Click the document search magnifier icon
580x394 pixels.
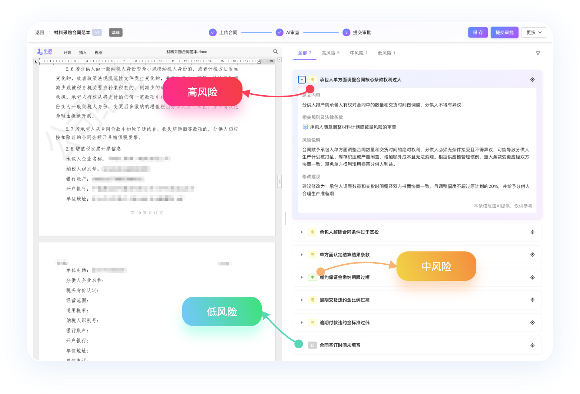click(x=276, y=52)
